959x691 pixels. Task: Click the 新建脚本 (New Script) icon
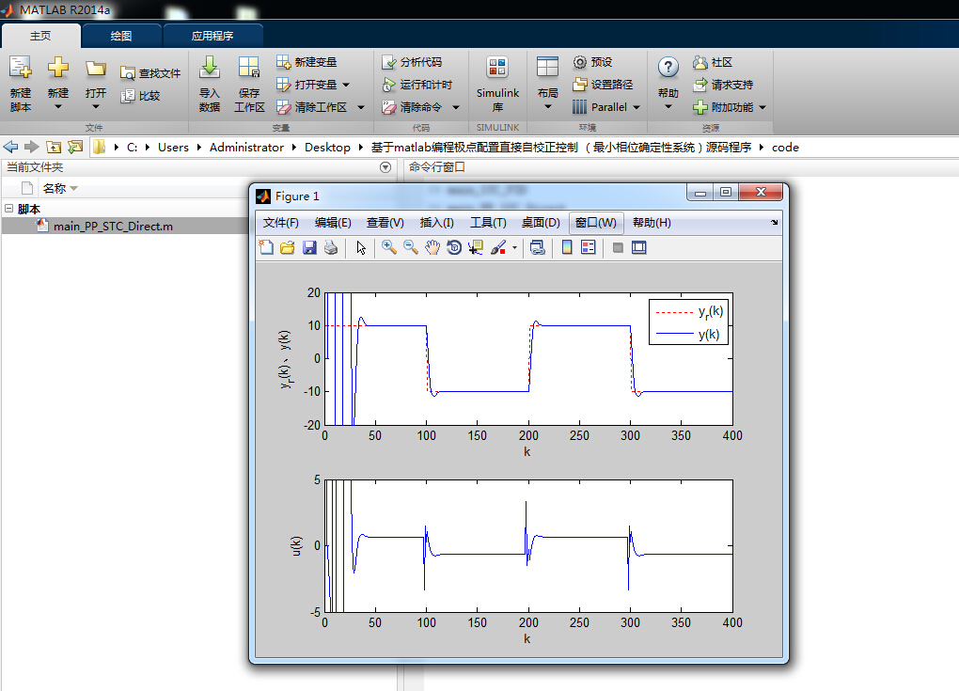(20, 68)
